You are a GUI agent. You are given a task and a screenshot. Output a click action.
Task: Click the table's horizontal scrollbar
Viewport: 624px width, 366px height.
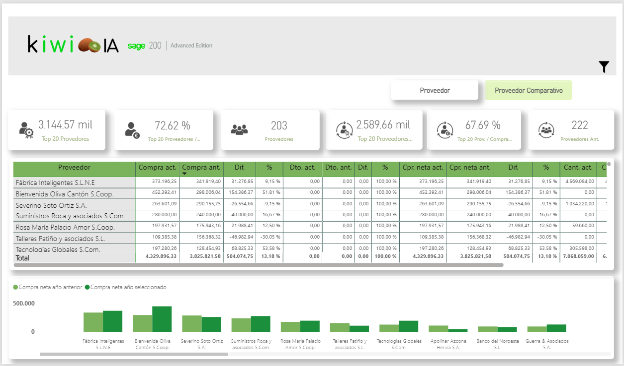pos(259,265)
